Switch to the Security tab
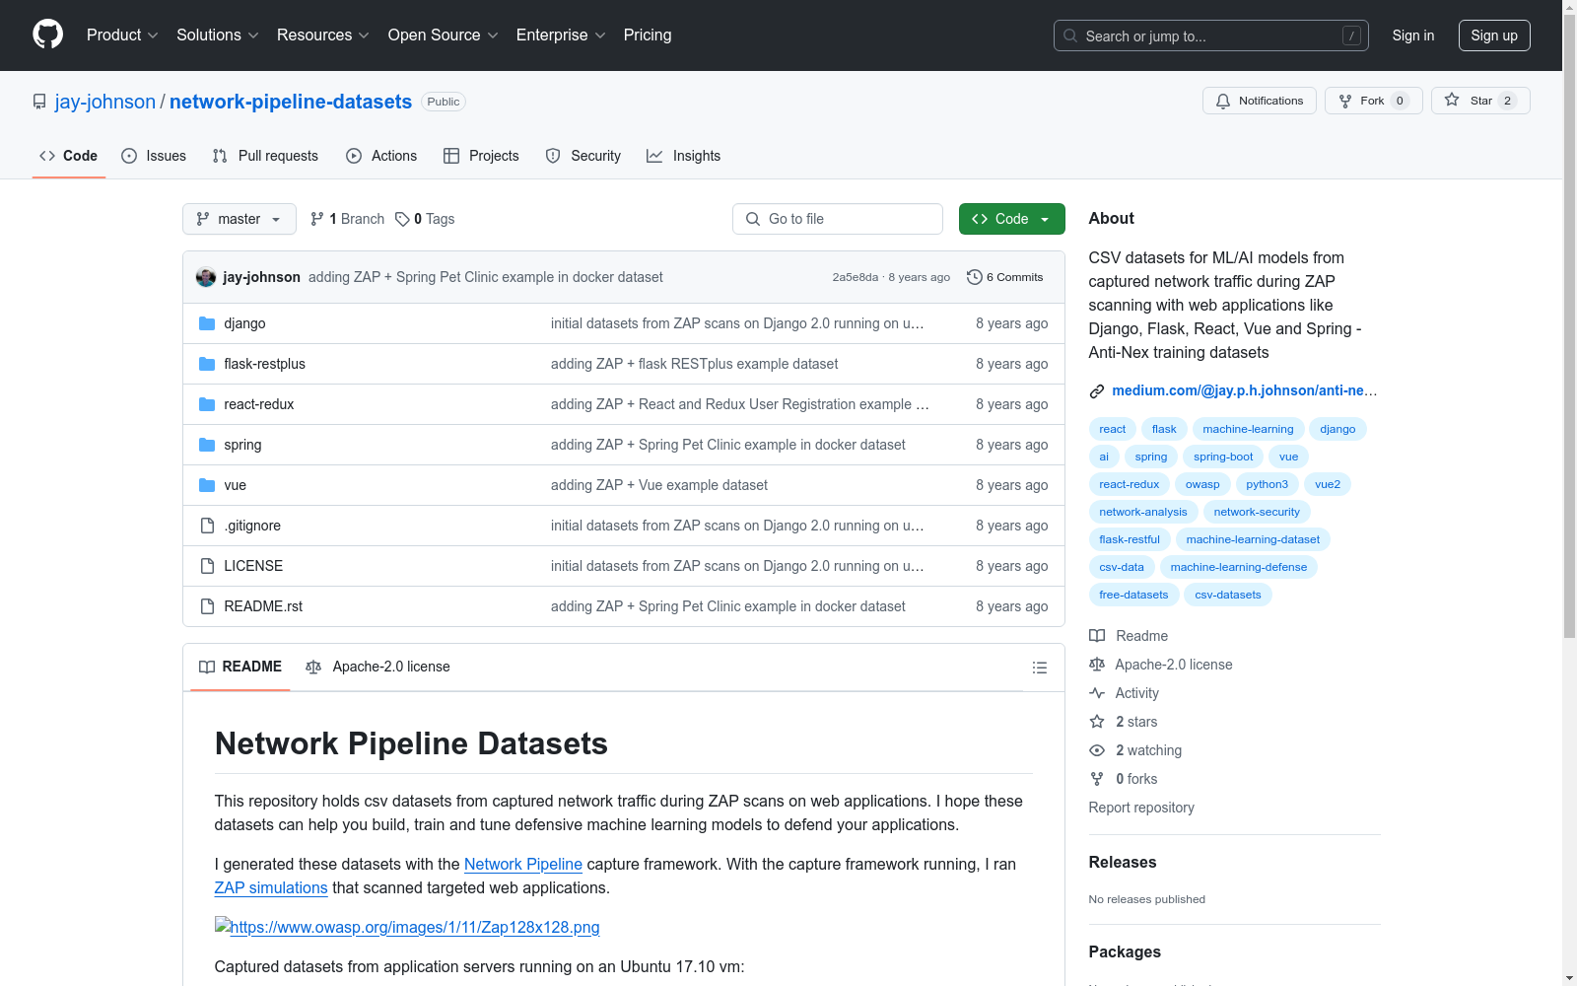 tap(583, 156)
